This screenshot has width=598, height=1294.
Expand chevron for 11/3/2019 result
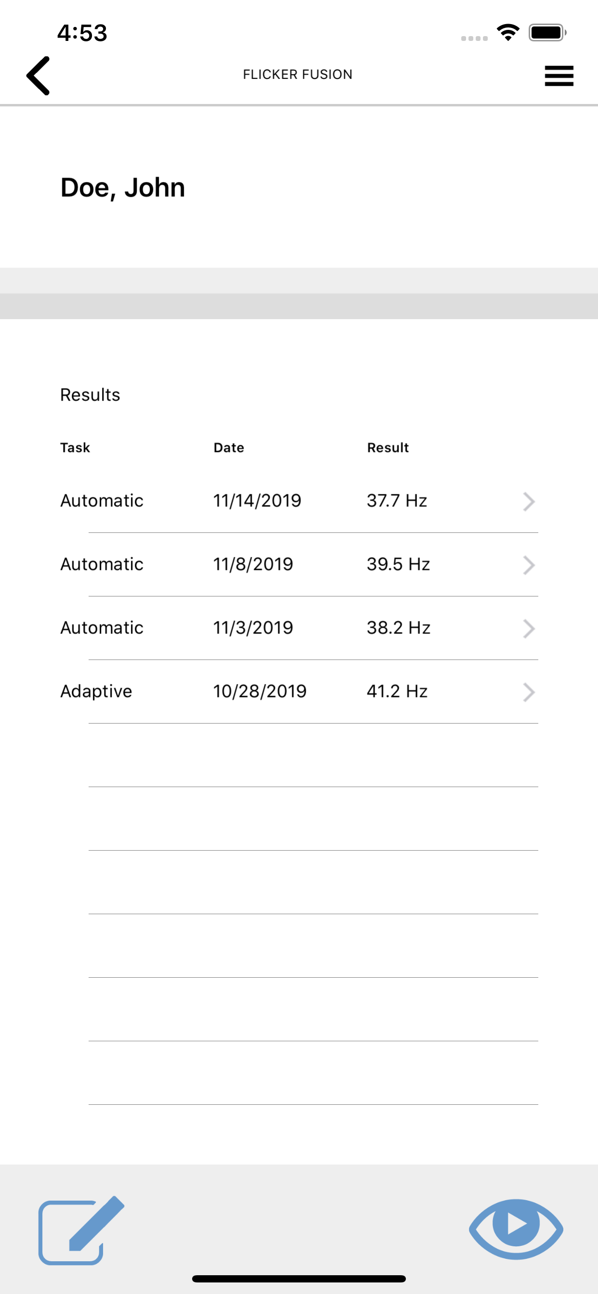(529, 628)
